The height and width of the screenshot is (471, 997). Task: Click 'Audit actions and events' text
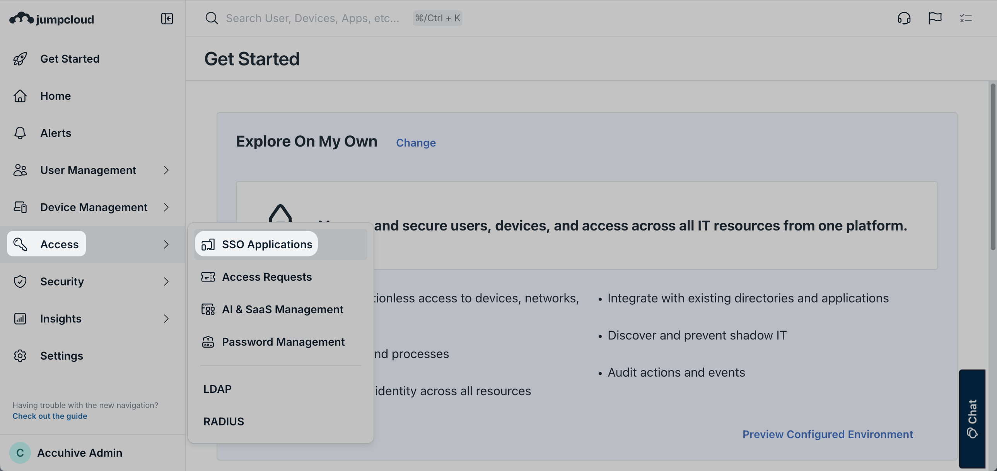pyautogui.click(x=676, y=372)
